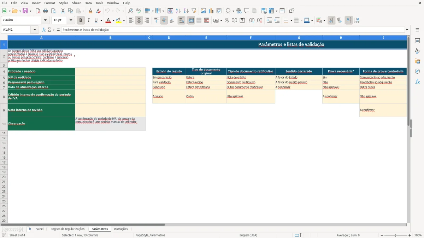This screenshot has width=424, height=238.
Task: Switch to the Instruções sheet tab
Action: tap(121, 229)
